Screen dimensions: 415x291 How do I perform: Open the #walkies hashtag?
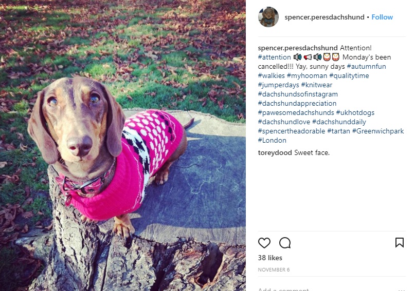click(x=272, y=76)
